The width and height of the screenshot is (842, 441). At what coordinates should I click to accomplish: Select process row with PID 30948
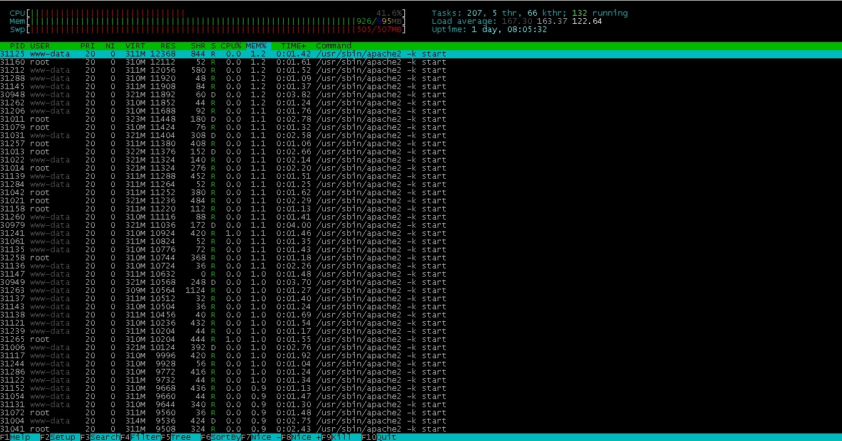[x=421, y=95]
